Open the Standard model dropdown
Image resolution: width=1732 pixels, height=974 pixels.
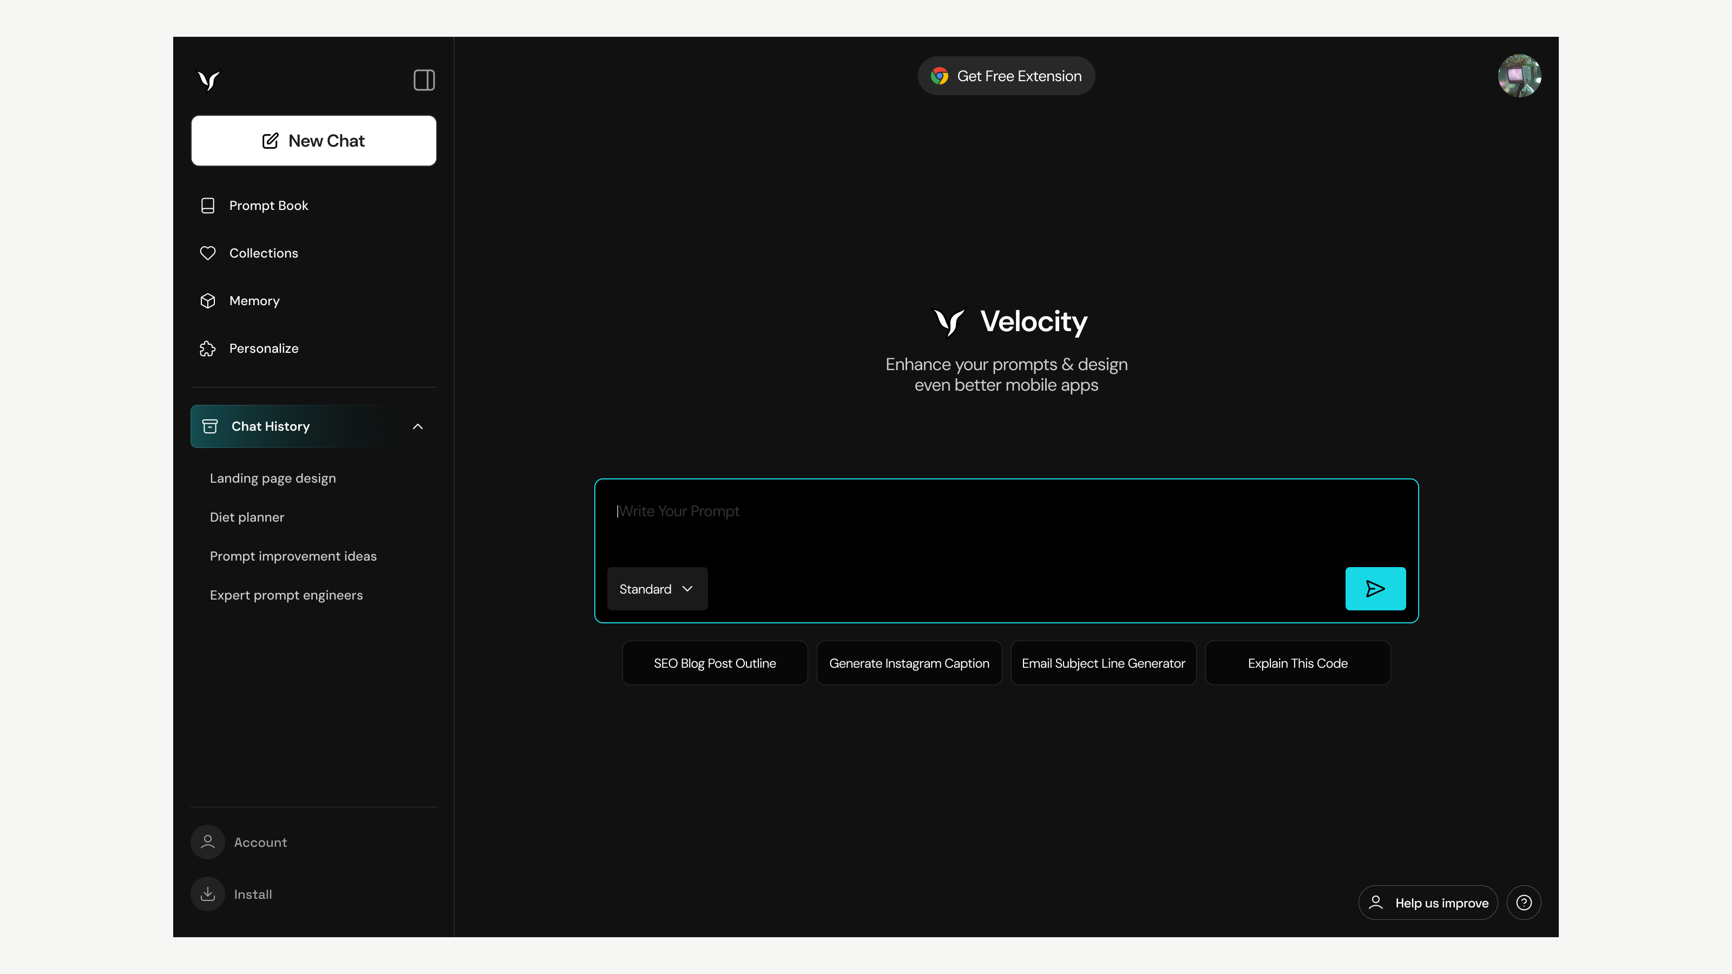coord(656,589)
